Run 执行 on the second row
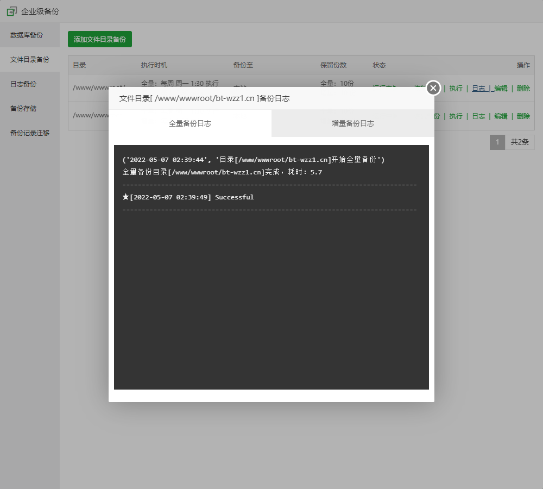This screenshot has width=543, height=489. [x=456, y=116]
